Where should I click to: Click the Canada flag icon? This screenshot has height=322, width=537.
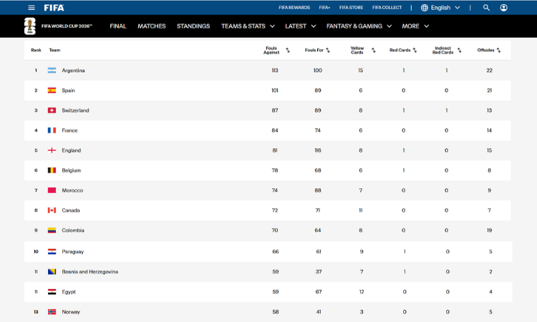pyautogui.click(x=52, y=210)
